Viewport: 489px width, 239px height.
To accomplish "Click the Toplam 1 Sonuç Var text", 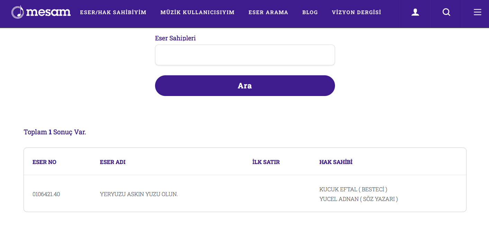I will tap(55, 132).
